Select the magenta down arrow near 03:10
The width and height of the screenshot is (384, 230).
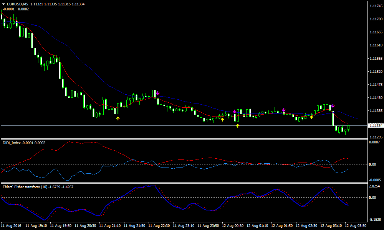click(333, 105)
